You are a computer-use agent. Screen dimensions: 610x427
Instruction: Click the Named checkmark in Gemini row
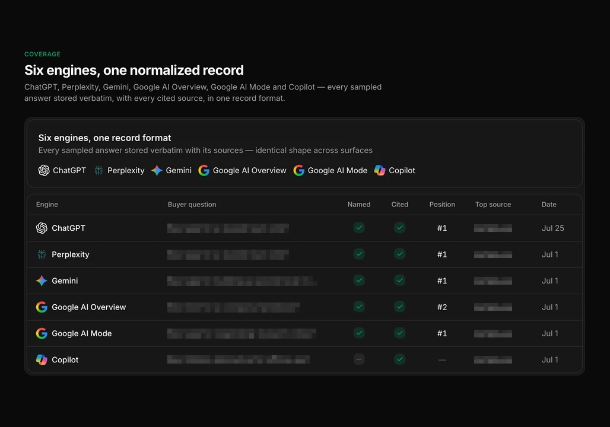(359, 281)
